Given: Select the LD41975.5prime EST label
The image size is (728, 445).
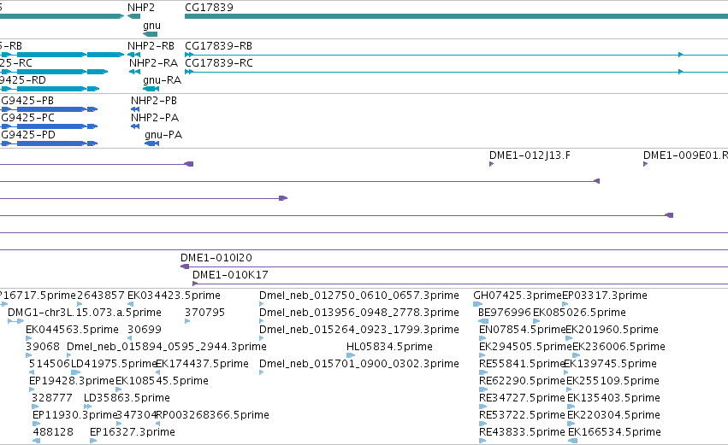Looking at the screenshot, I should 114,364.
